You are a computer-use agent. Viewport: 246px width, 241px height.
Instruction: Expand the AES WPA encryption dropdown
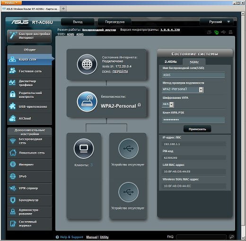tap(168, 104)
